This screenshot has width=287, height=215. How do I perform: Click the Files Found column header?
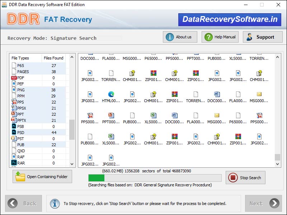[53, 58]
